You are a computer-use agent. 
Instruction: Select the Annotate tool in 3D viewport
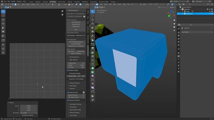pyautogui.click(x=93, y=36)
